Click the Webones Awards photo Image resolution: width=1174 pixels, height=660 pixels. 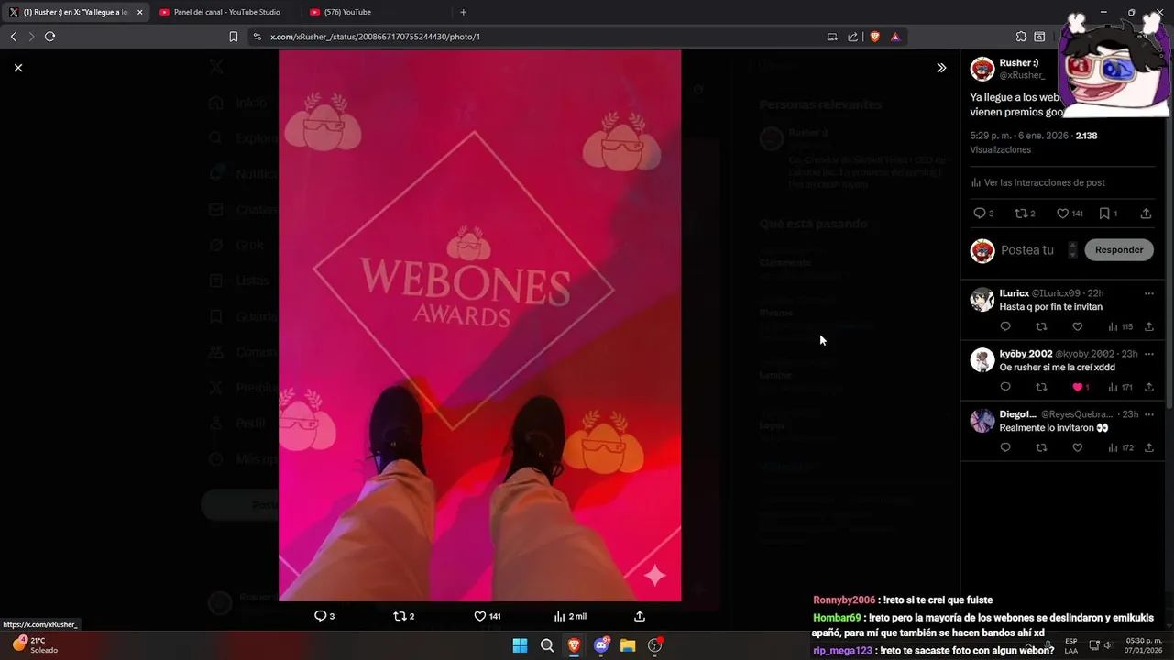479,325
